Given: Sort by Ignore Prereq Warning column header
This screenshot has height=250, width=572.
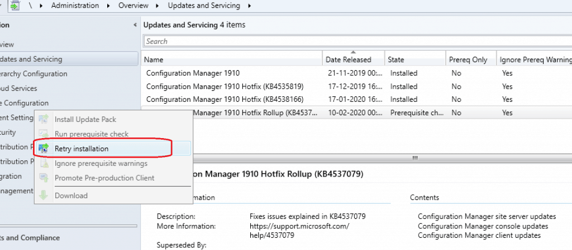Looking at the screenshot, I should point(535,60).
